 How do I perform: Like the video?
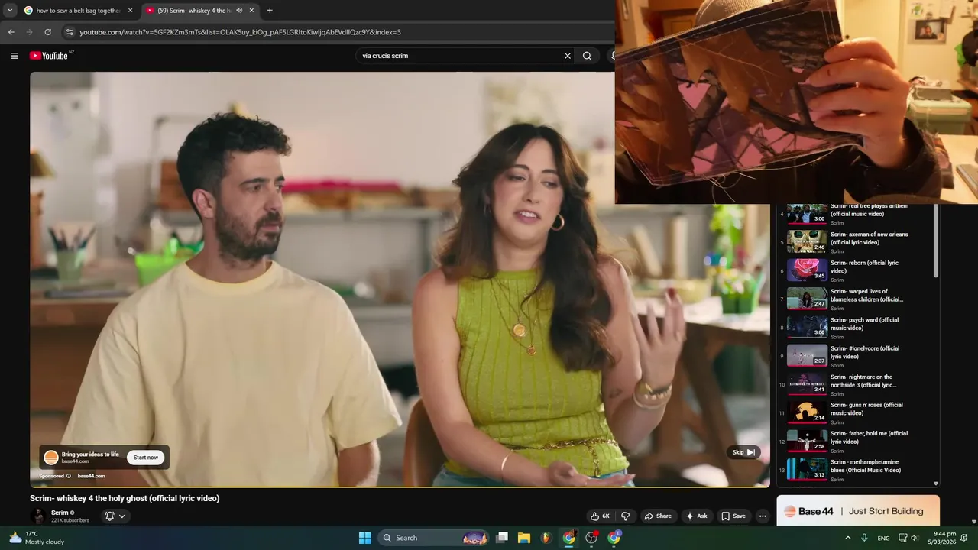[x=600, y=516]
